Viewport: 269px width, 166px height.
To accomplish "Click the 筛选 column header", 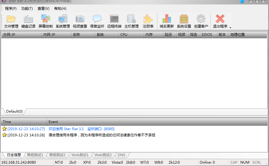I will (194, 34).
